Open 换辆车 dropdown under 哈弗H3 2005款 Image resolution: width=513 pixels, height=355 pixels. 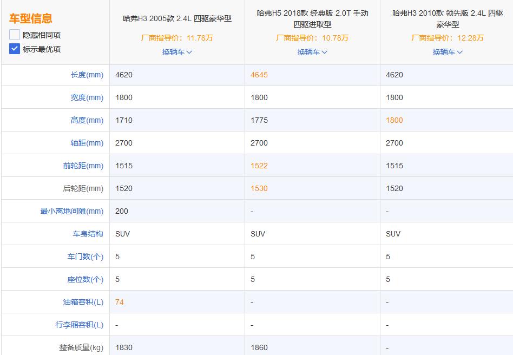click(177, 52)
